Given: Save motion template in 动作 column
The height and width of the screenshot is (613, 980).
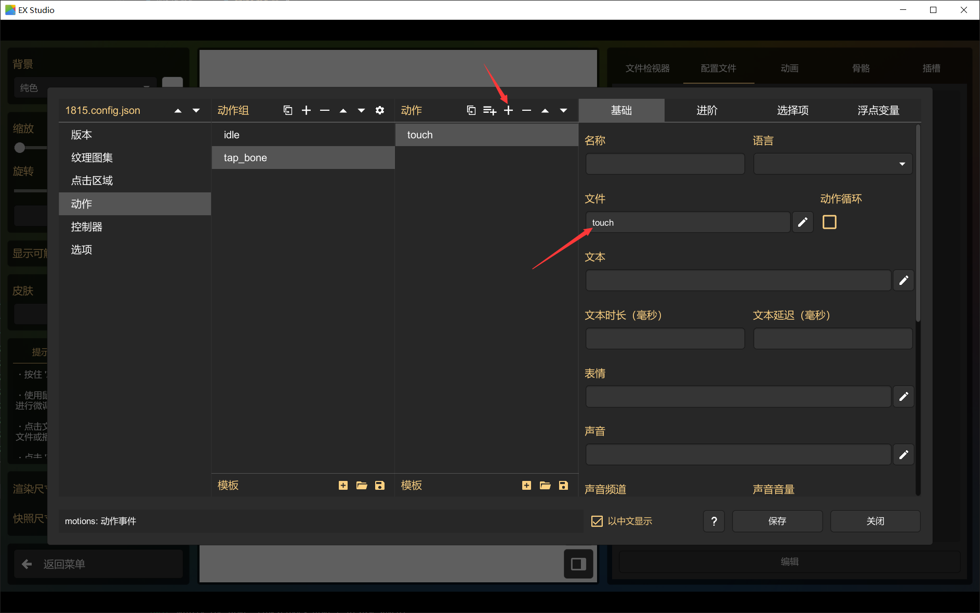Looking at the screenshot, I should pyautogui.click(x=563, y=485).
